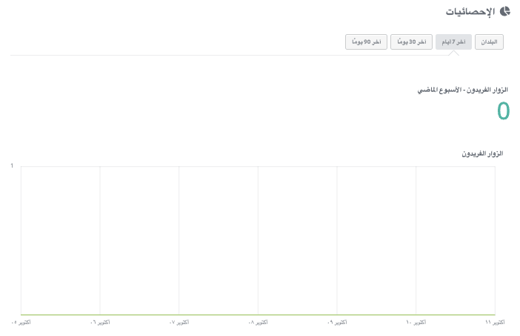The image size is (520, 336).
Task: Select the أكتوبر ٠٩ date marker
Action: point(337,323)
